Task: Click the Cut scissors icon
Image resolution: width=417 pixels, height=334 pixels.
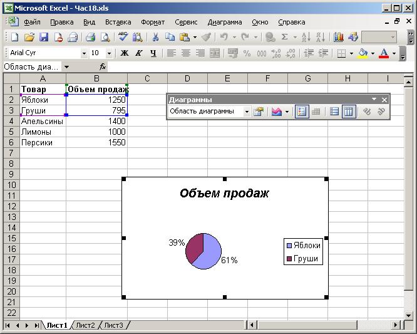Action: pos(155,37)
